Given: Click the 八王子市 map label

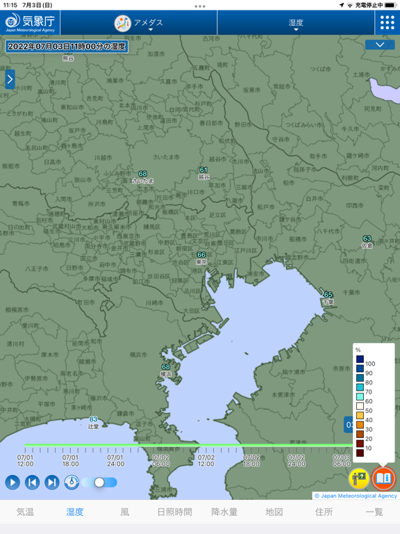Looking at the screenshot, I should pos(37,268).
